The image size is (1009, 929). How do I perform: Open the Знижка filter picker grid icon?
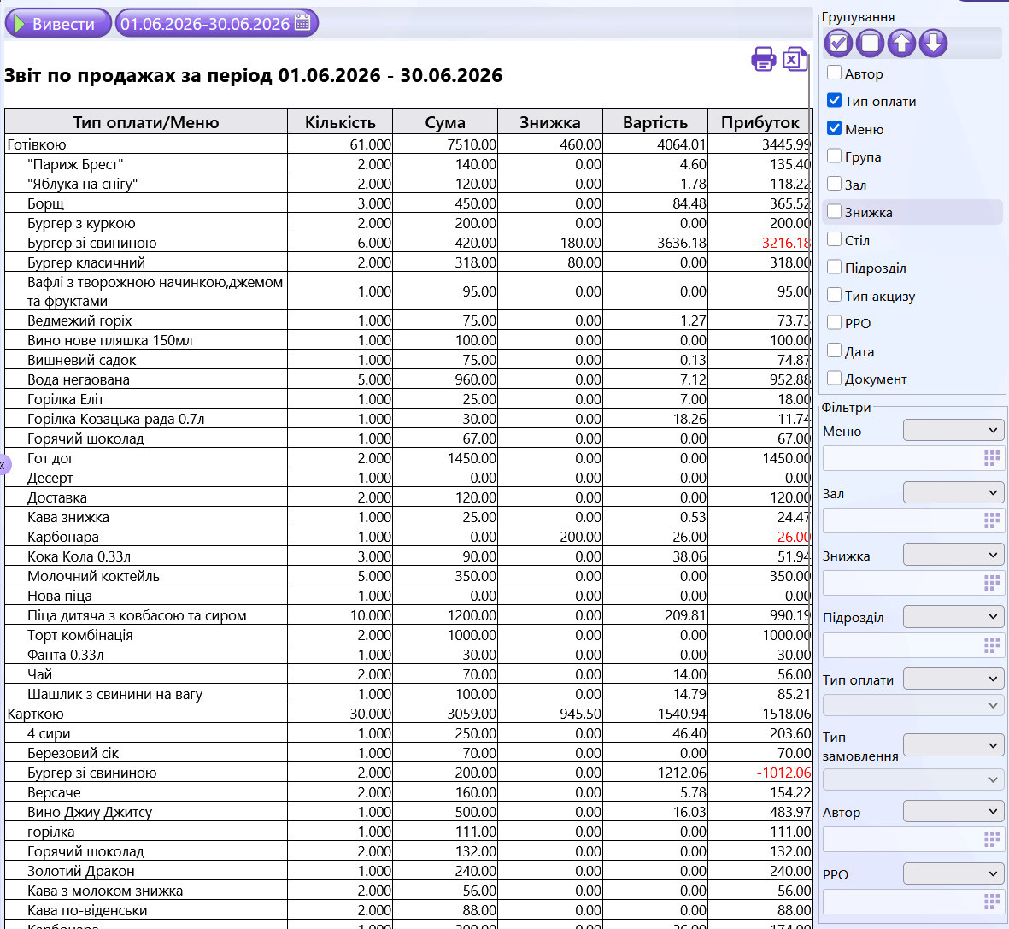click(992, 583)
